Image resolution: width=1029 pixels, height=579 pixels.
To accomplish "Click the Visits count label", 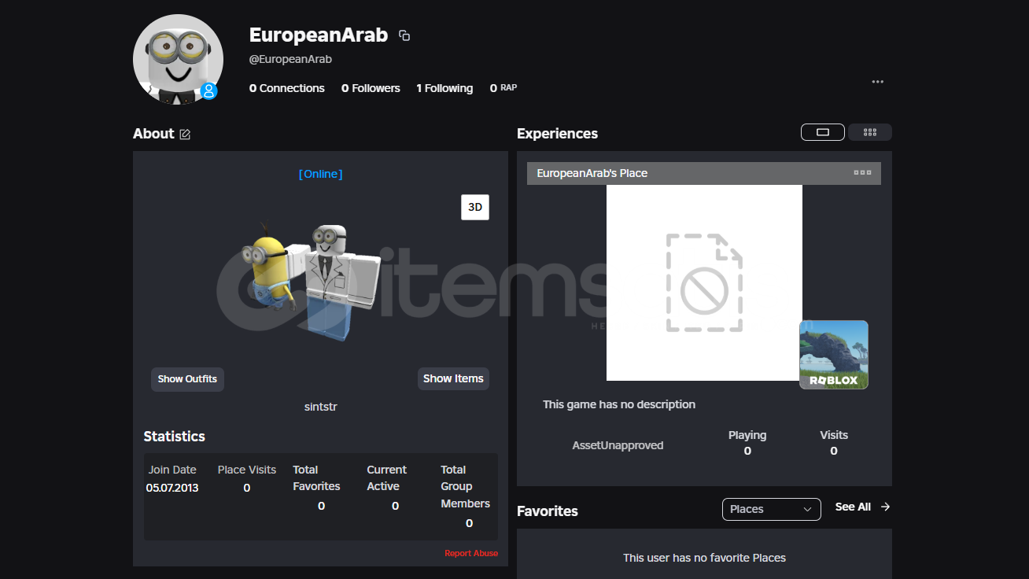I will pos(834,435).
